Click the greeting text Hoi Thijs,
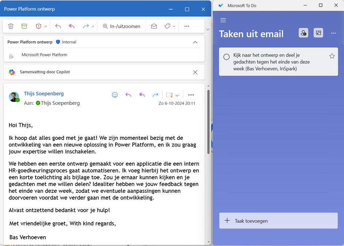 (x=21, y=125)
